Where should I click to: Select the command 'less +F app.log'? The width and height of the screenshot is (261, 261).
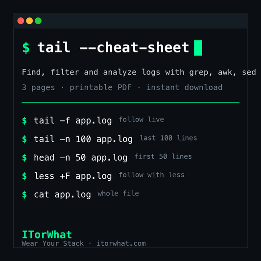point(73,176)
